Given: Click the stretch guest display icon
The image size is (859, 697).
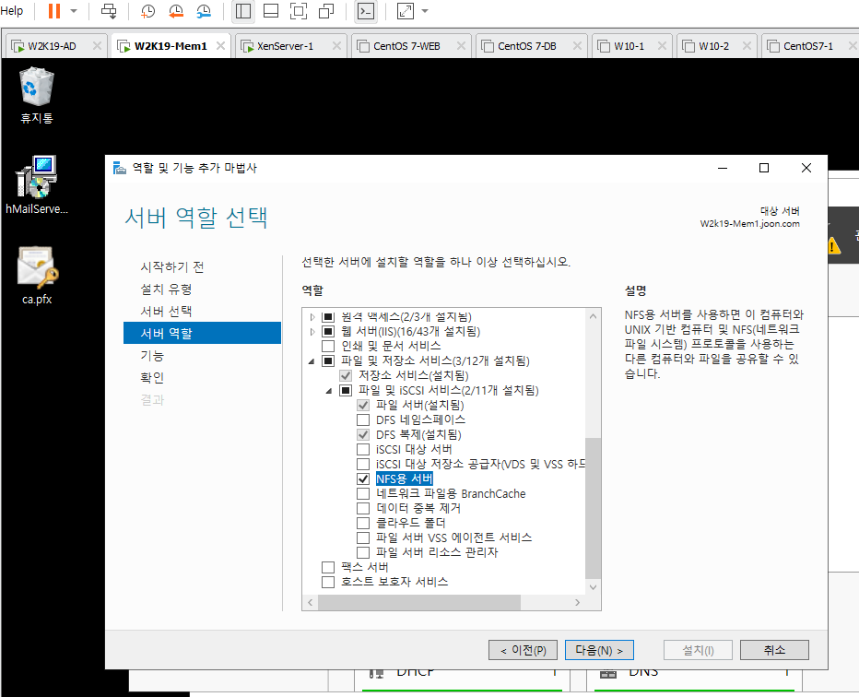Looking at the screenshot, I should coord(406,11).
